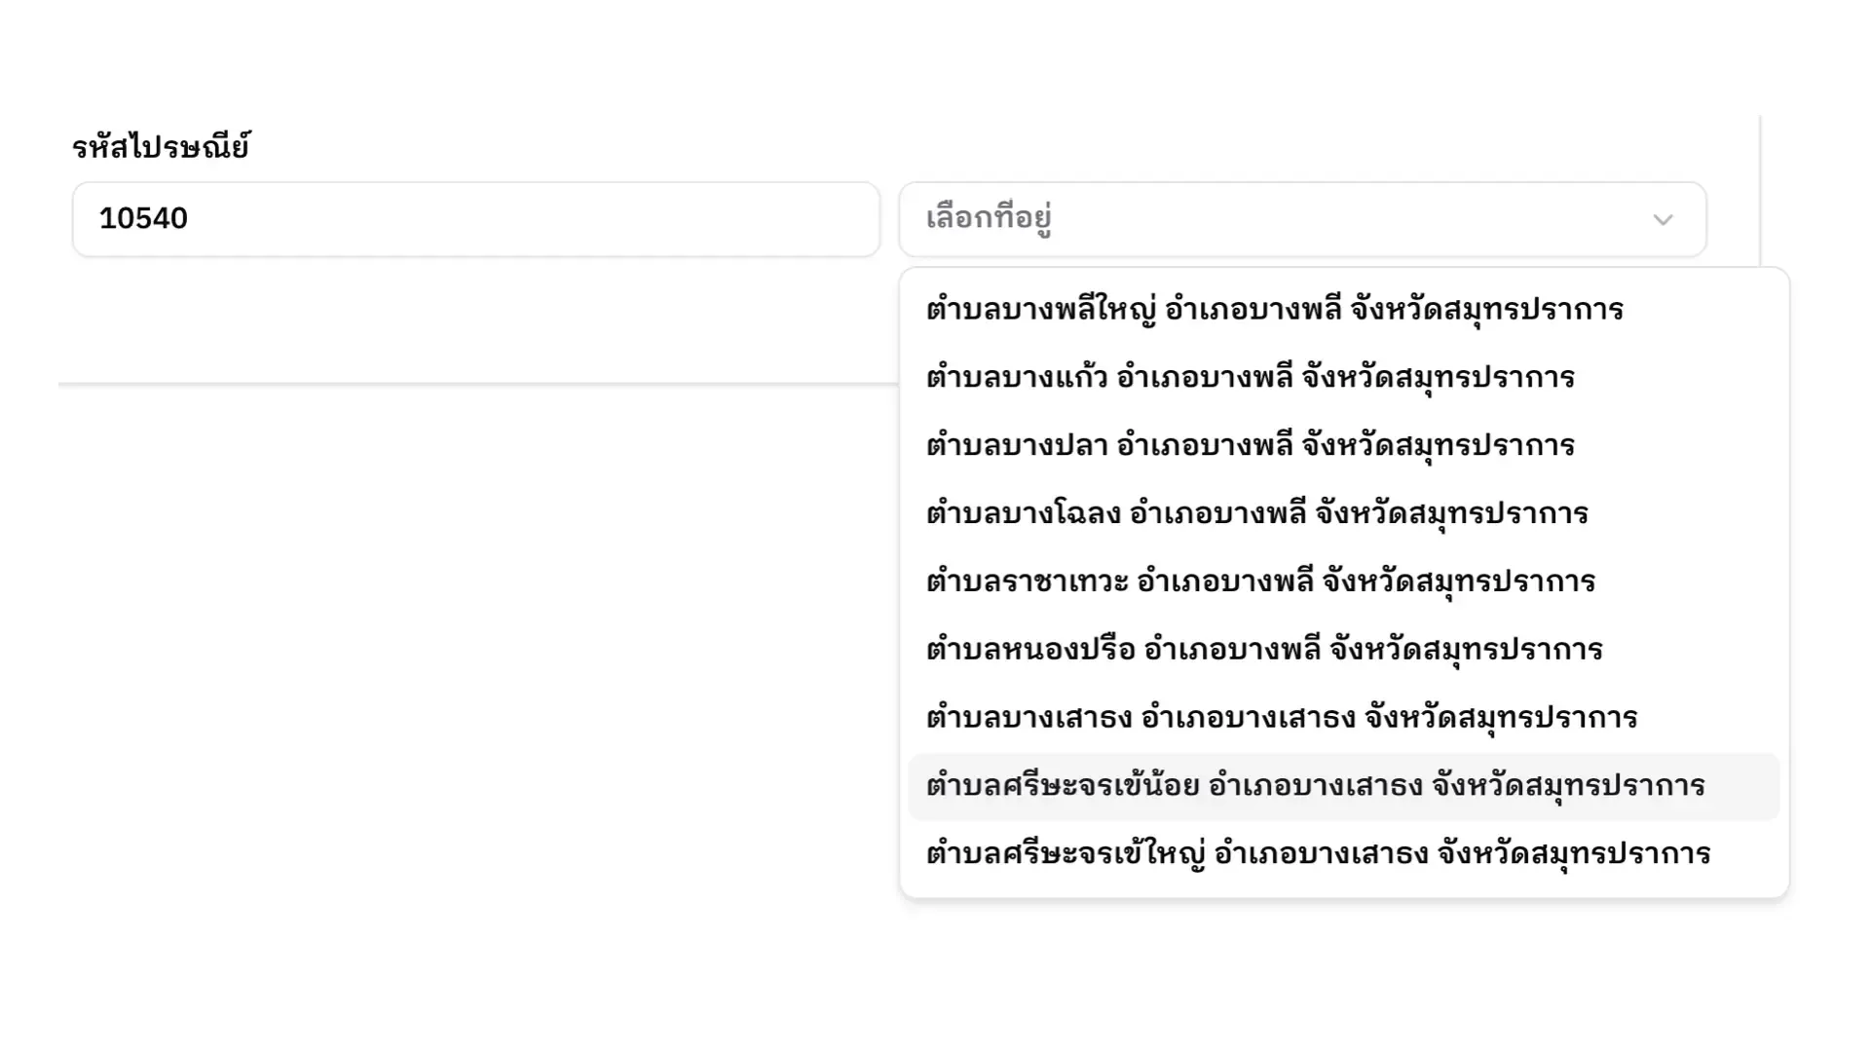The height and width of the screenshot is (1052, 1870).
Task: Click inside the postal code field showing 10540
Action: tap(477, 220)
